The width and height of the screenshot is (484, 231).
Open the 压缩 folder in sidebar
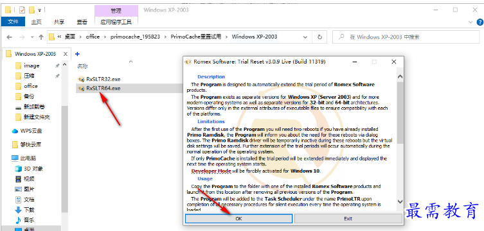[29, 76]
